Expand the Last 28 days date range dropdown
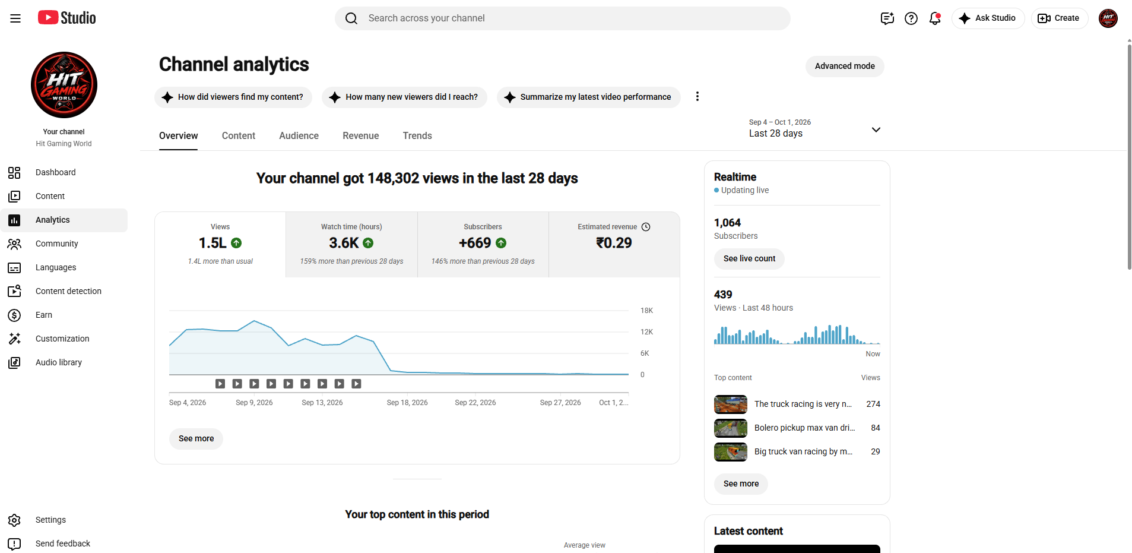This screenshot has width=1132, height=553. point(814,128)
